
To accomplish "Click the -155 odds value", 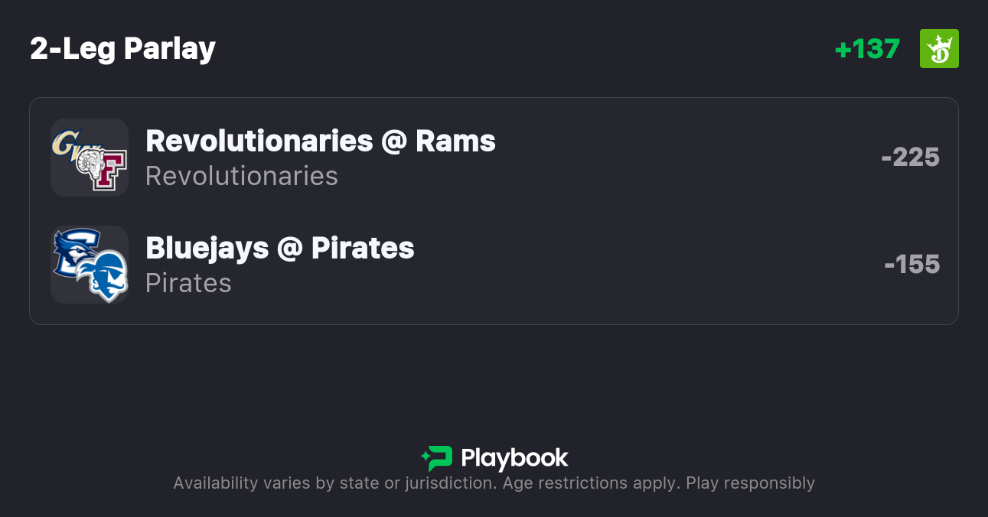I will [911, 265].
